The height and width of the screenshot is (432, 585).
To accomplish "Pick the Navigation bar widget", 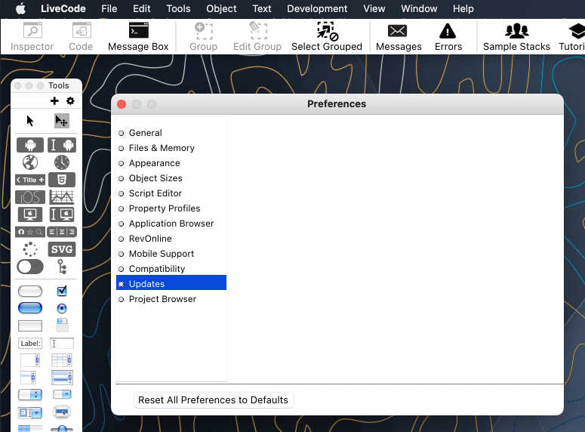I will [x=30, y=232].
